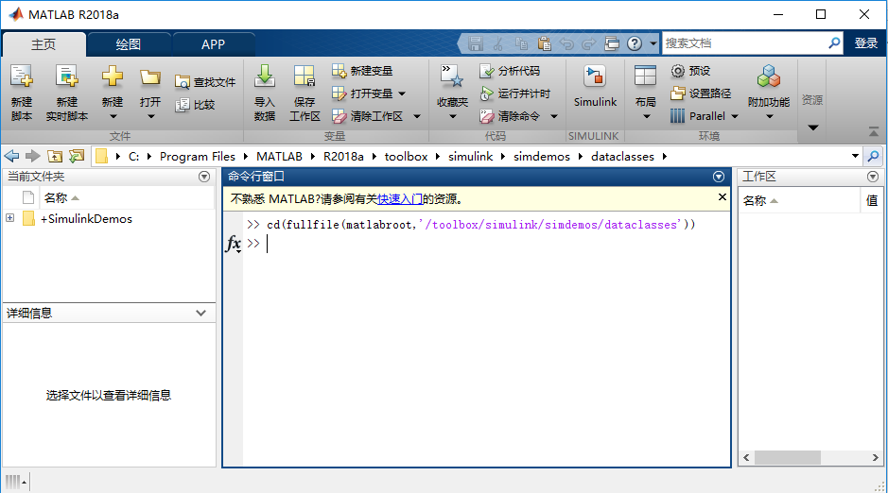
Task: Launch Simulink from the toolstrip
Action: (x=595, y=85)
